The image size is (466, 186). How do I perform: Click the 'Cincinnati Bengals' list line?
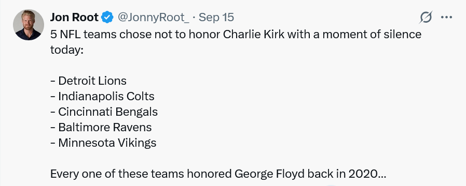(104, 112)
